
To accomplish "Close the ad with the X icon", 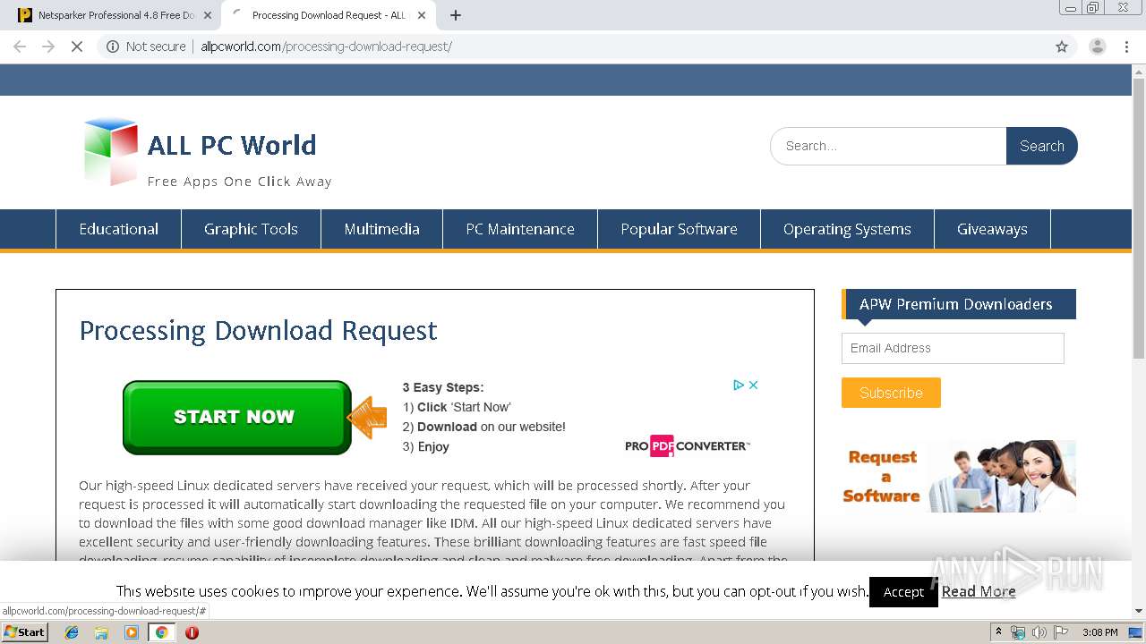I will pos(754,385).
